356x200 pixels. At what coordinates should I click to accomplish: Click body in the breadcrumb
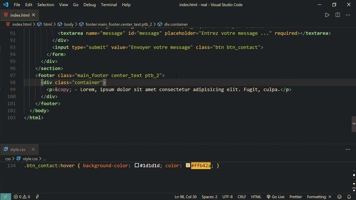point(68,24)
